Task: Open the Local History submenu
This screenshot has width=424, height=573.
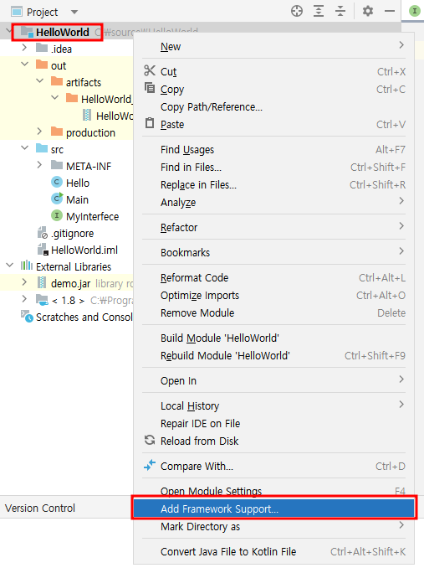Action: (x=273, y=406)
